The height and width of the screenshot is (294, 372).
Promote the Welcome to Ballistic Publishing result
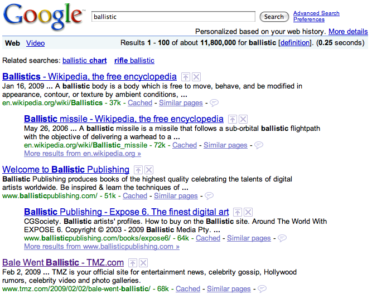point(138,170)
